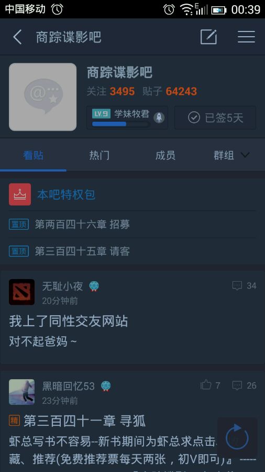The width and height of the screenshot is (265, 472).
Task: Expand the 群组 dropdown arrow
Action: [245, 155]
